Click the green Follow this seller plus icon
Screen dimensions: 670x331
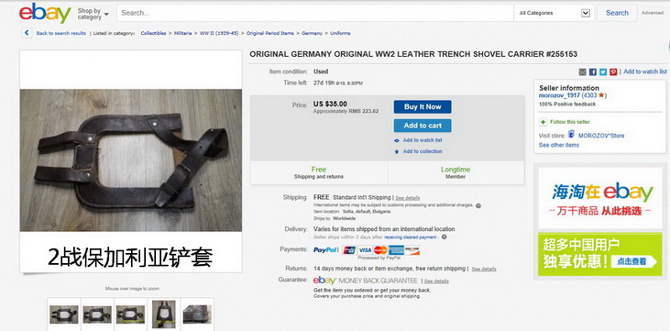(543, 122)
